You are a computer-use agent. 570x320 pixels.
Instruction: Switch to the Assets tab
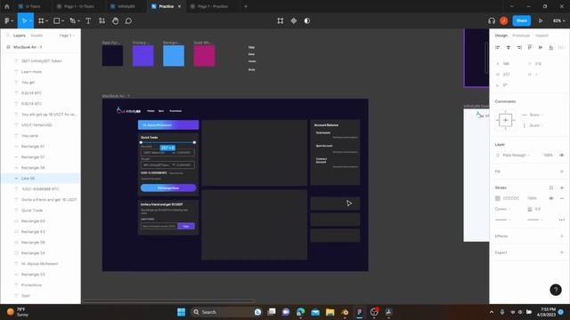37,36
